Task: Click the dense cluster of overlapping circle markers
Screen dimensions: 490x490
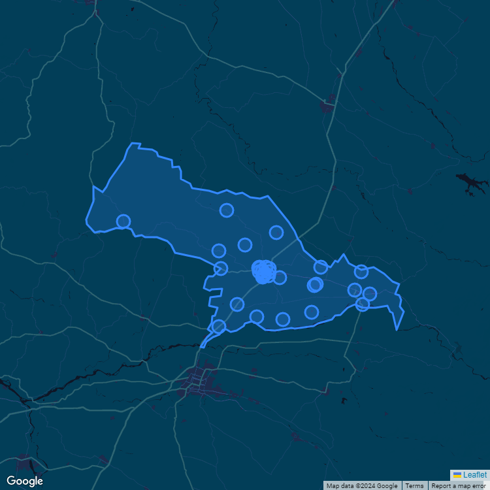Action: click(x=264, y=271)
